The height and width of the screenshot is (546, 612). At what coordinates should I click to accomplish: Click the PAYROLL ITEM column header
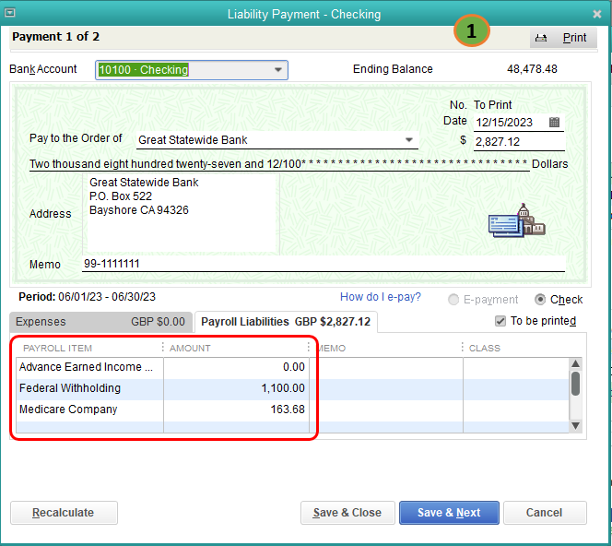point(57,348)
